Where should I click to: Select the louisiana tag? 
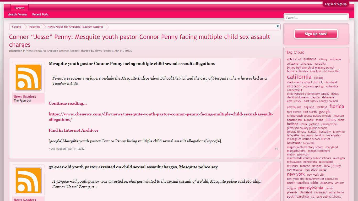point(294,143)
